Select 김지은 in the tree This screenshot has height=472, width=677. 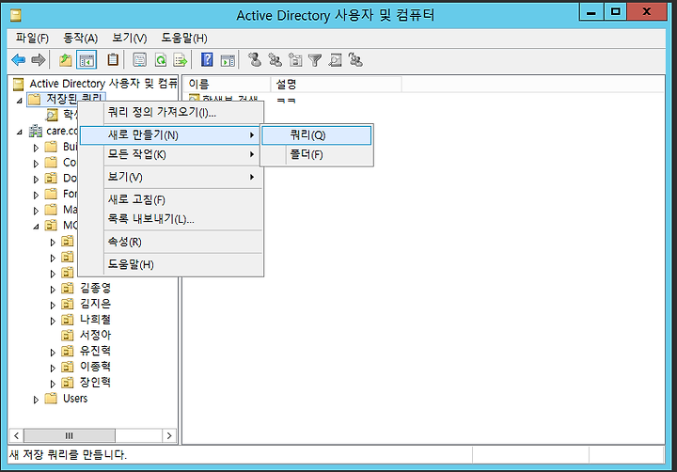95,304
